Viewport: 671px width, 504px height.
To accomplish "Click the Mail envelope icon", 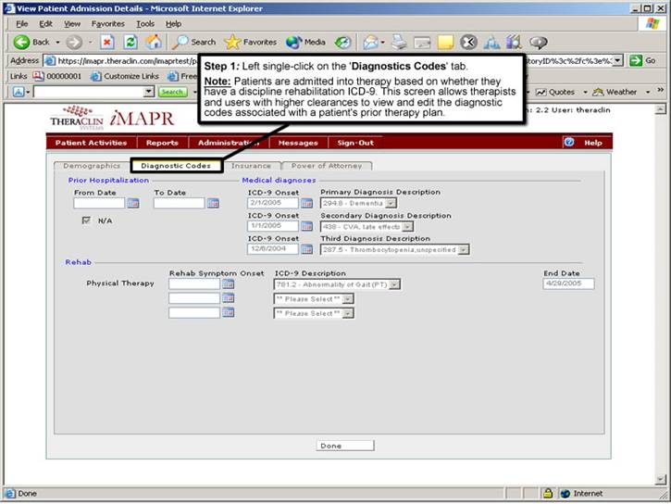I will [x=370, y=42].
